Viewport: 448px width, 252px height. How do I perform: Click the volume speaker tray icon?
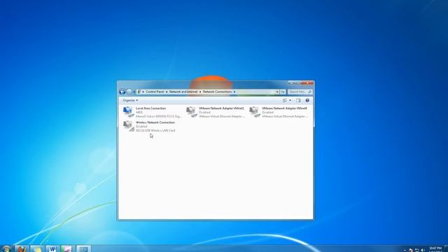point(423,250)
